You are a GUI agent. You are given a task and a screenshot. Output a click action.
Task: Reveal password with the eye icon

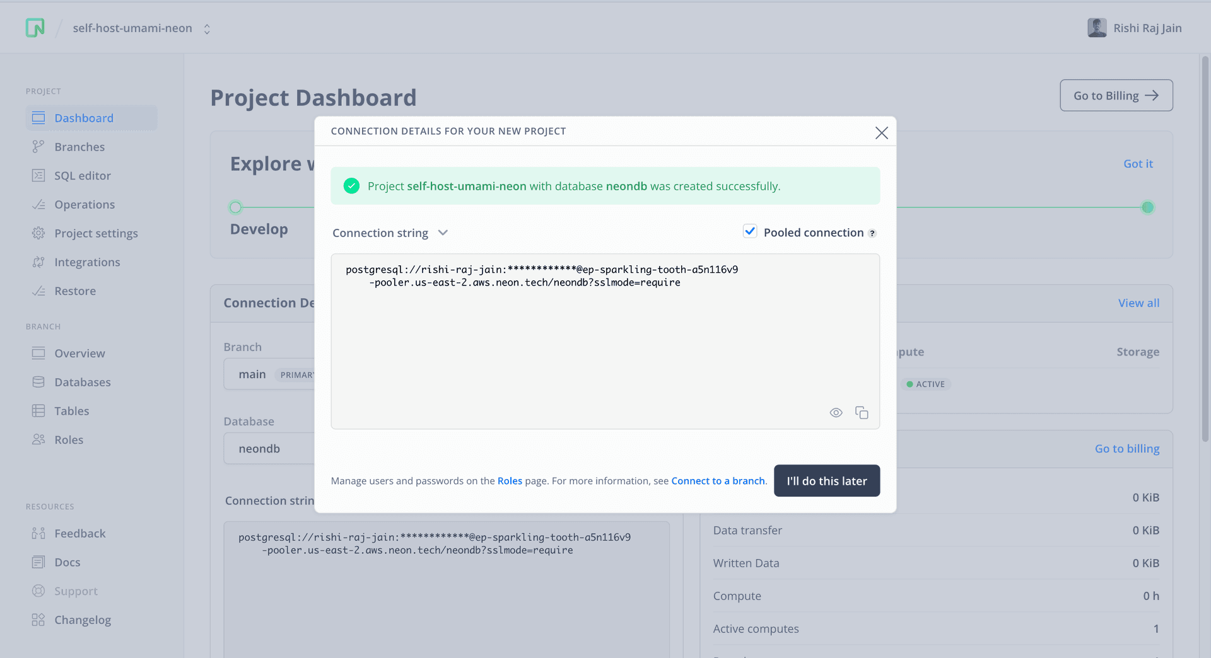tap(836, 413)
